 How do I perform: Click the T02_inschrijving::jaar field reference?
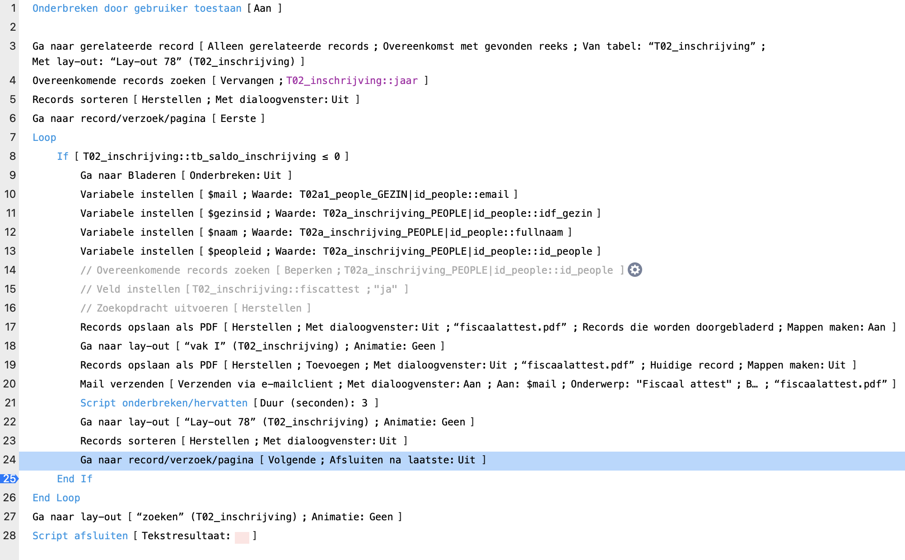(x=351, y=80)
